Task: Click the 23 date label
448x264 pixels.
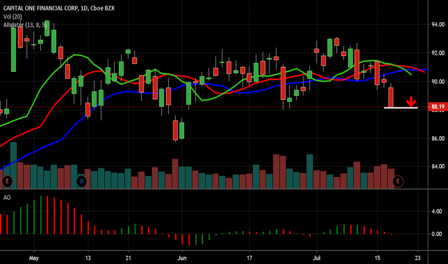Action: pos(418,258)
